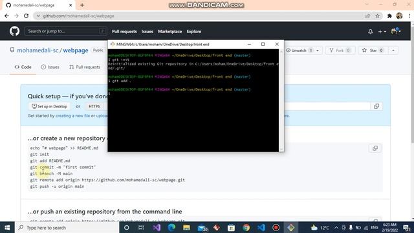414x233 pixels.
Task: Click Set up in Desktop
Action: click(49, 106)
